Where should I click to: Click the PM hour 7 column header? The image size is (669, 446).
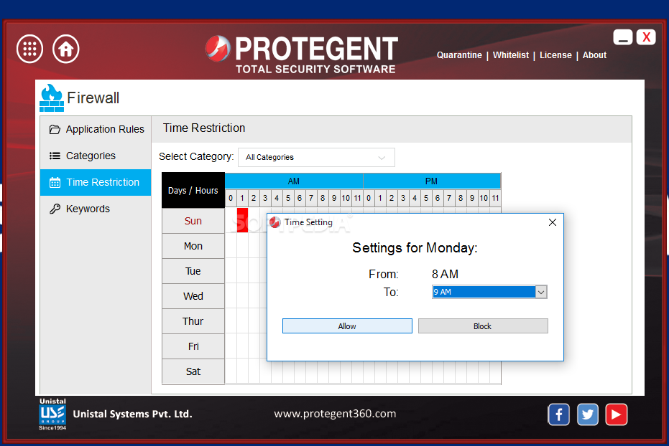pos(449,198)
